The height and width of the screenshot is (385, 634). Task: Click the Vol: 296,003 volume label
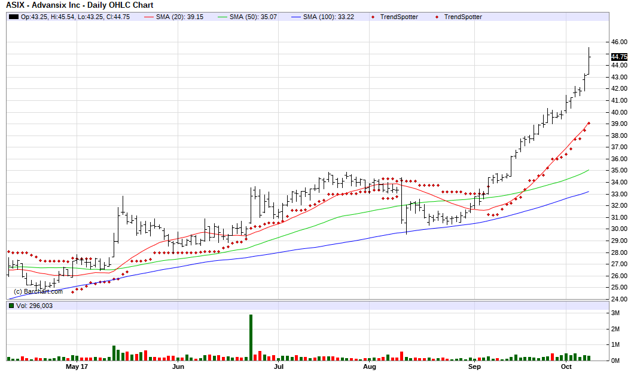(x=34, y=306)
